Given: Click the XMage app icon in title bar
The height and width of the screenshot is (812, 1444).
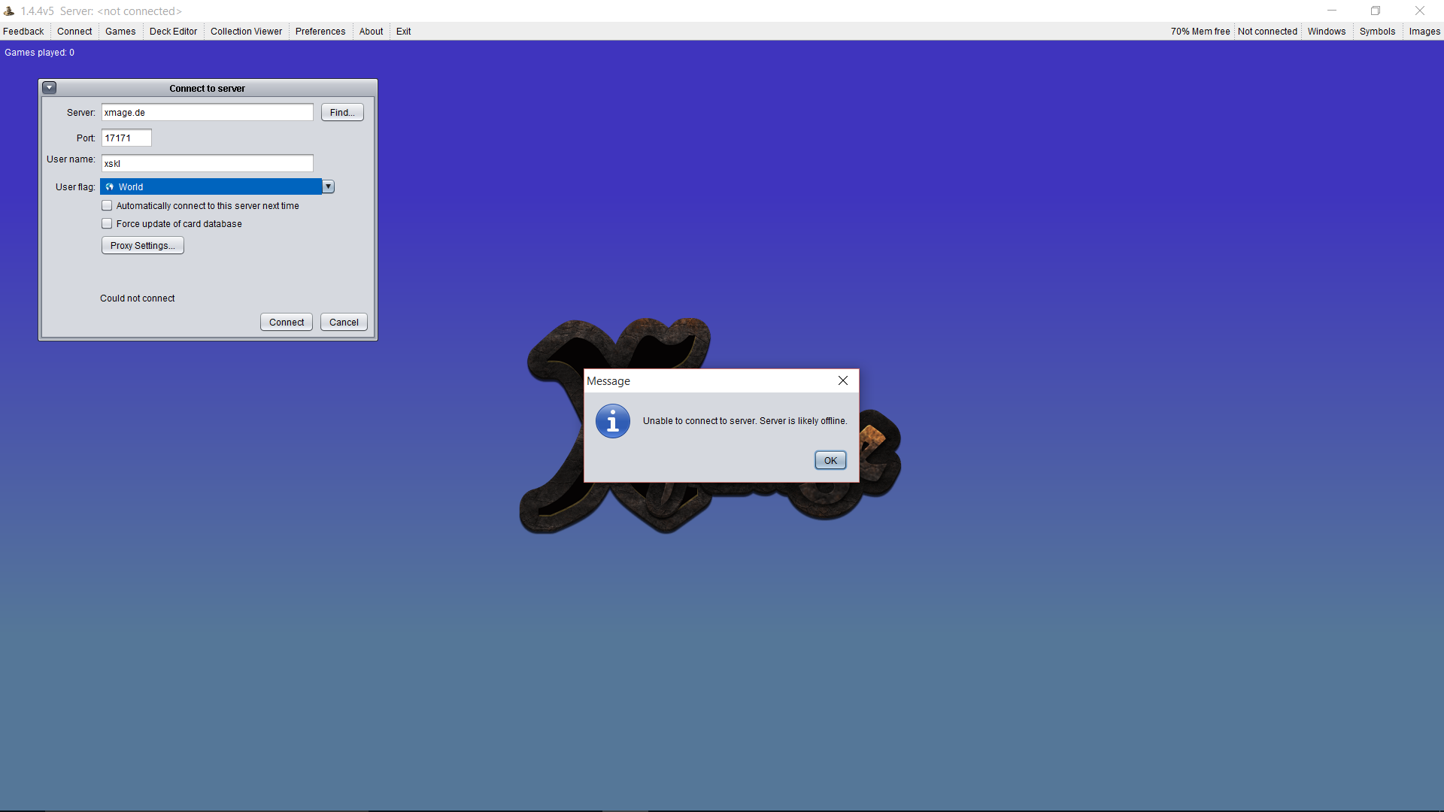Looking at the screenshot, I should (9, 11).
